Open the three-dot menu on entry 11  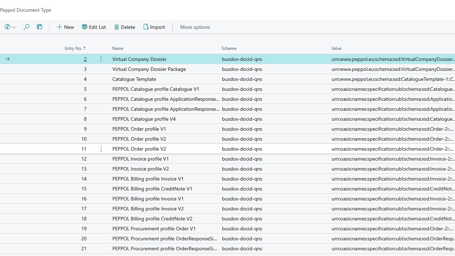coord(101,149)
